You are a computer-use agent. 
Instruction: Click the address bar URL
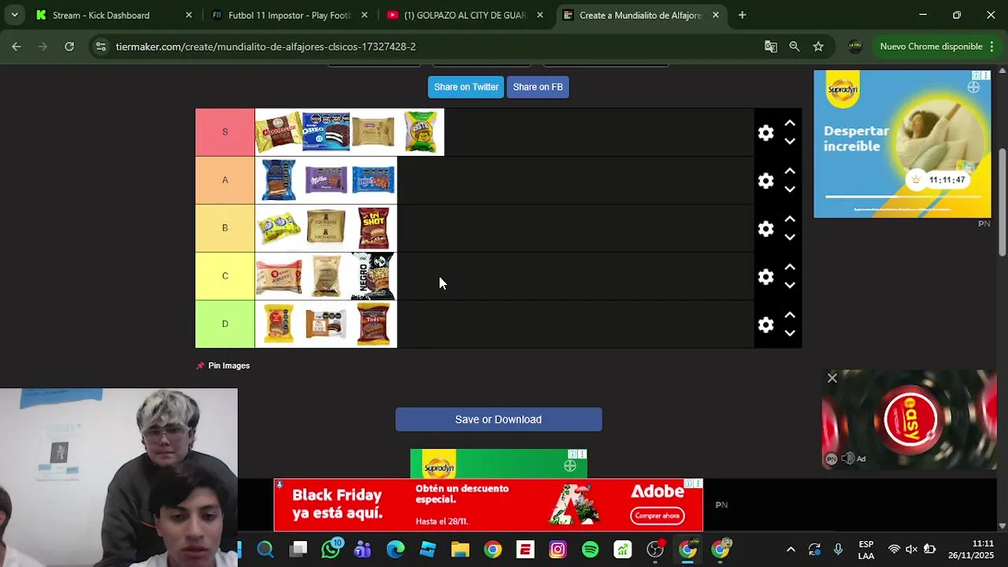(265, 46)
